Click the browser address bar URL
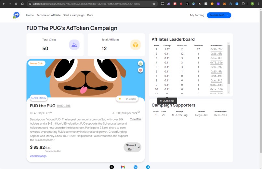The image size is (262, 169). coord(86,4)
